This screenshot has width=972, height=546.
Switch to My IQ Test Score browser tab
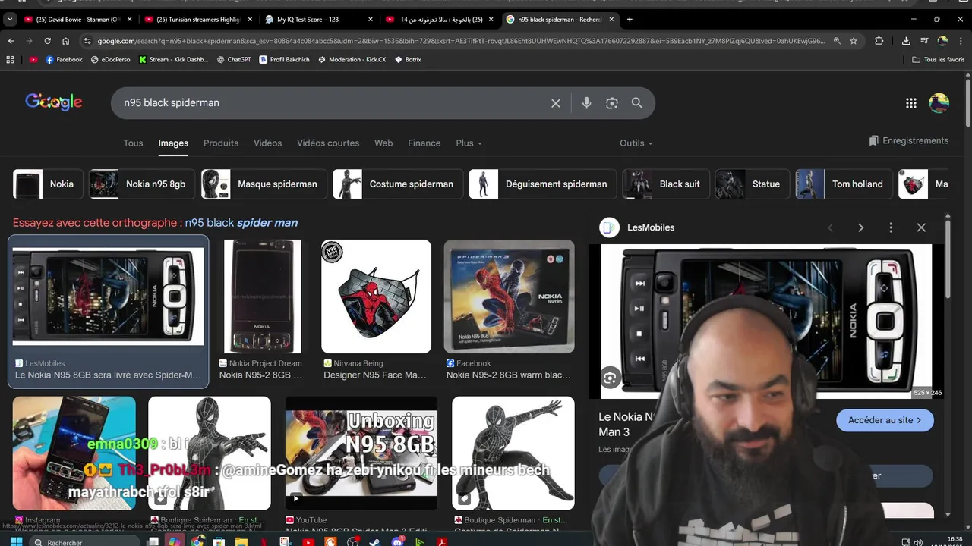tap(319, 19)
